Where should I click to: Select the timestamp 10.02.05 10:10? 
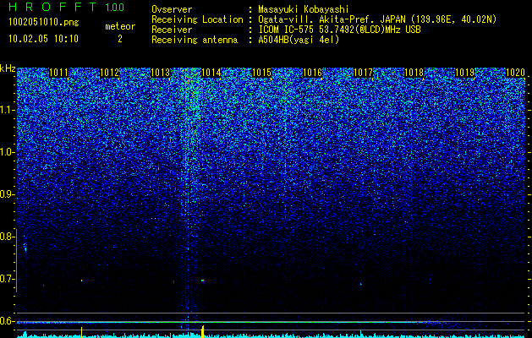coord(44,39)
